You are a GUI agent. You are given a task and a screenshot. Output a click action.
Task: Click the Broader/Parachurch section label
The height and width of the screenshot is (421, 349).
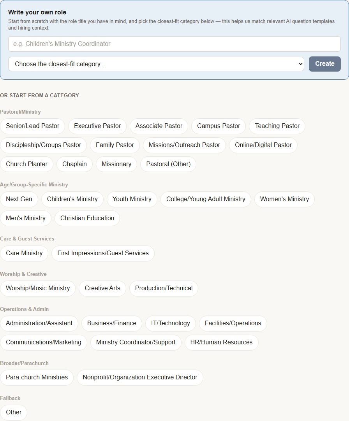pyautogui.click(x=25, y=363)
